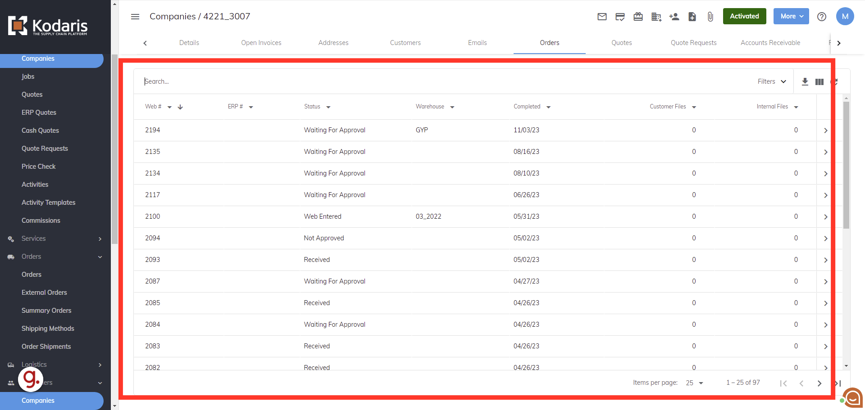The height and width of the screenshot is (410, 865).
Task: Click the add document icon
Action: tap(692, 17)
